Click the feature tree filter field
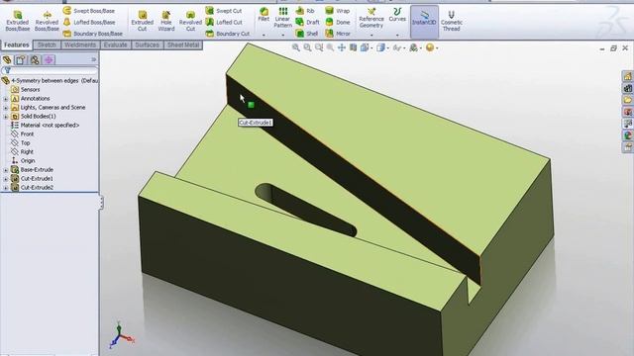Image resolution: width=634 pixels, height=356 pixels. [x=50, y=70]
